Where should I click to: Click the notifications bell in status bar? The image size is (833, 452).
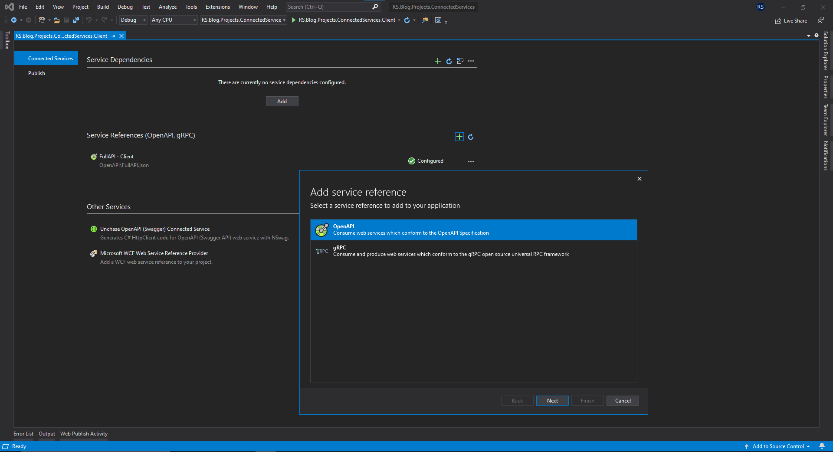pos(822,446)
